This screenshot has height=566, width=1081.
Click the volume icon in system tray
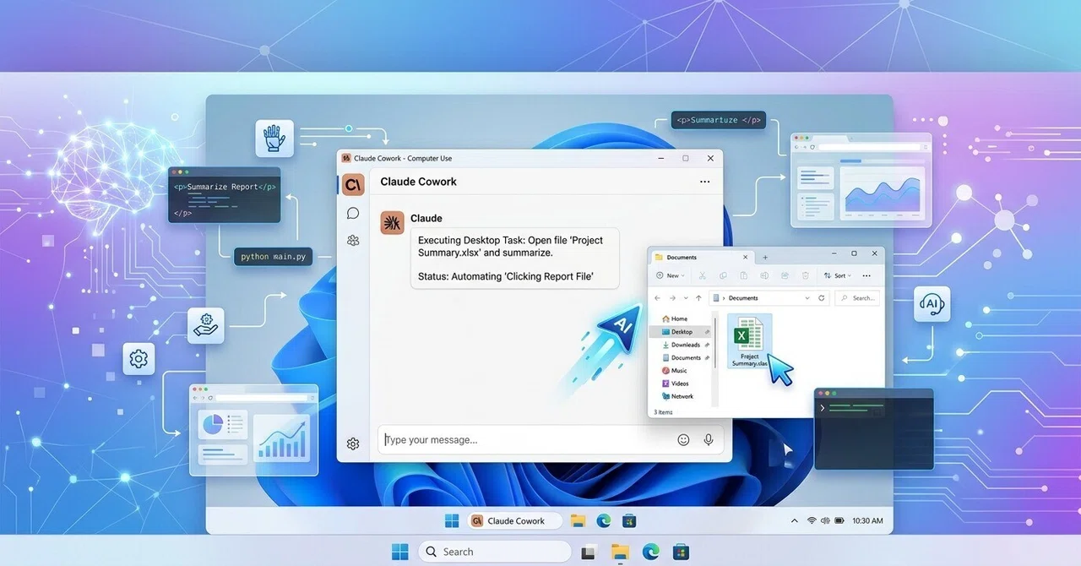pos(823,520)
